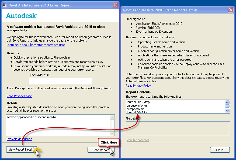Click the Revit icon in Error Report title bar
Screen dimensions: 236x160
[x=5, y=5]
